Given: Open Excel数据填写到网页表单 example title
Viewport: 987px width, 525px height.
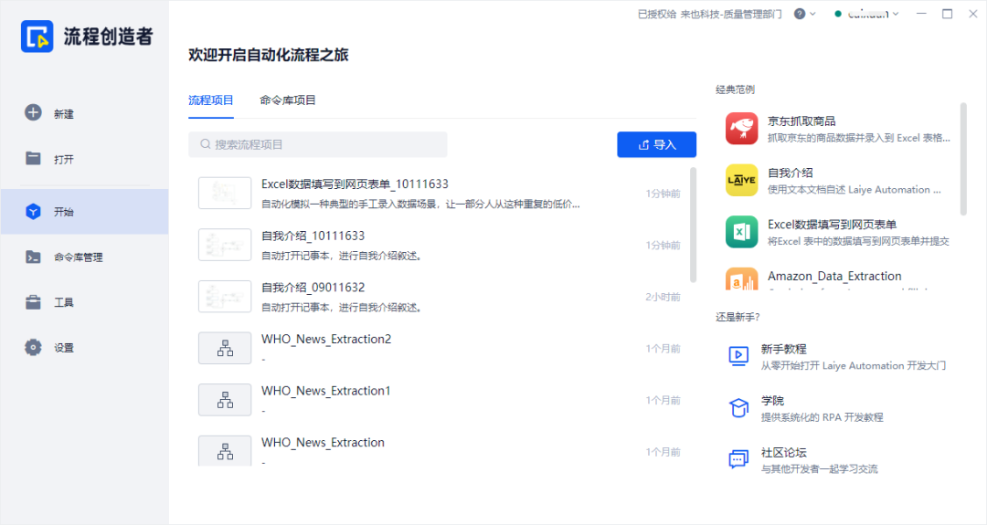Looking at the screenshot, I should tap(832, 224).
